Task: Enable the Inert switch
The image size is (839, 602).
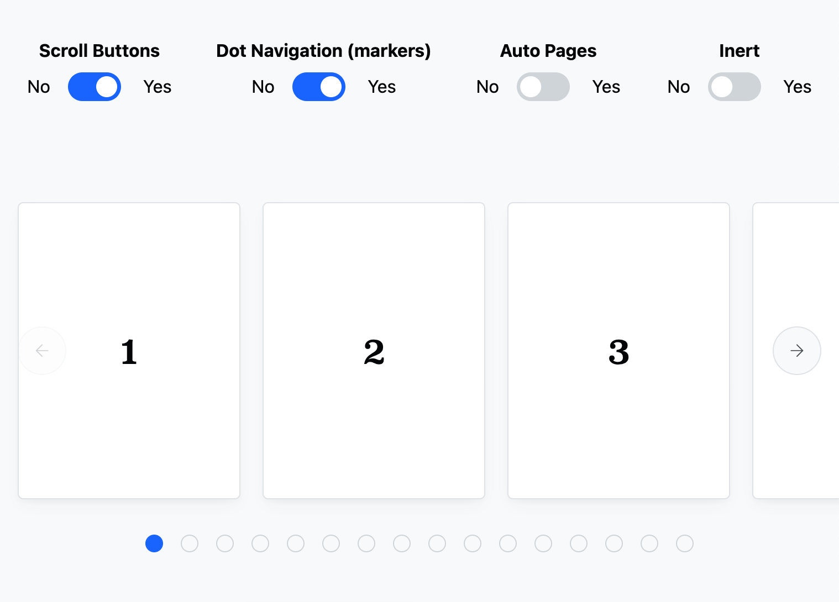Action: coord(734,87)
